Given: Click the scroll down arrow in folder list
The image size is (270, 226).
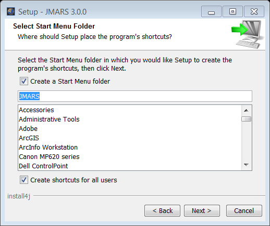Looking at the screenshot, I should click(246, 165).
